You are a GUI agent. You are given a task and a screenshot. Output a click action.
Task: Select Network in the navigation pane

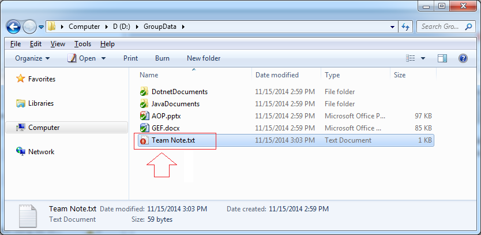[41, 151]
